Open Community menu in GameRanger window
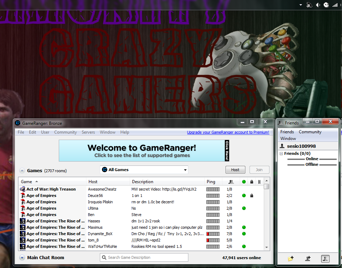The image size is (342, 268). (x=65, y=132)
